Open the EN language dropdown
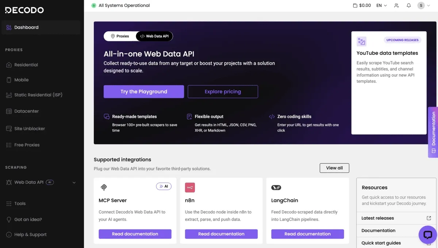Screen dimensions: 438x248 381,5
